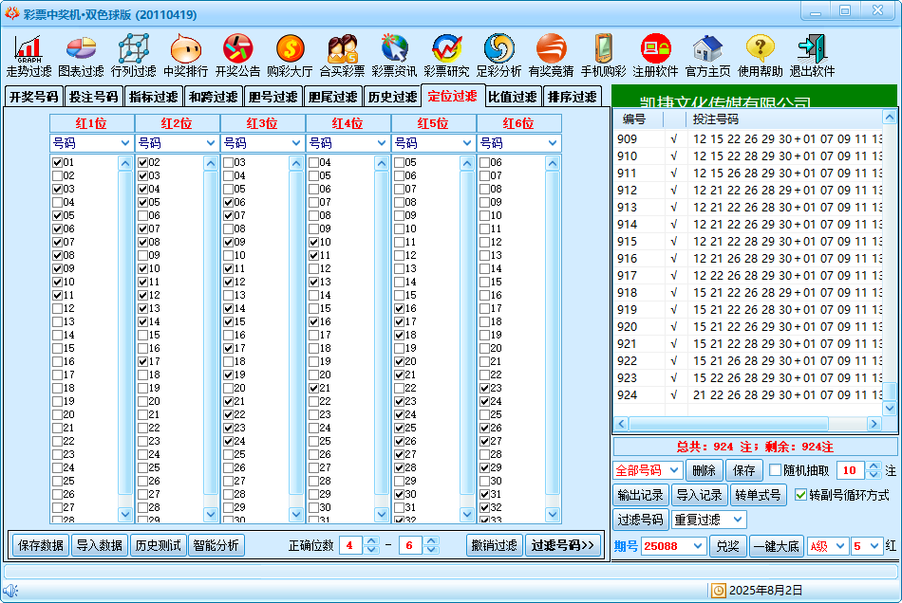Open 开奖公告 lottery announcement icon
902x603 pixels.
(237, 48)
